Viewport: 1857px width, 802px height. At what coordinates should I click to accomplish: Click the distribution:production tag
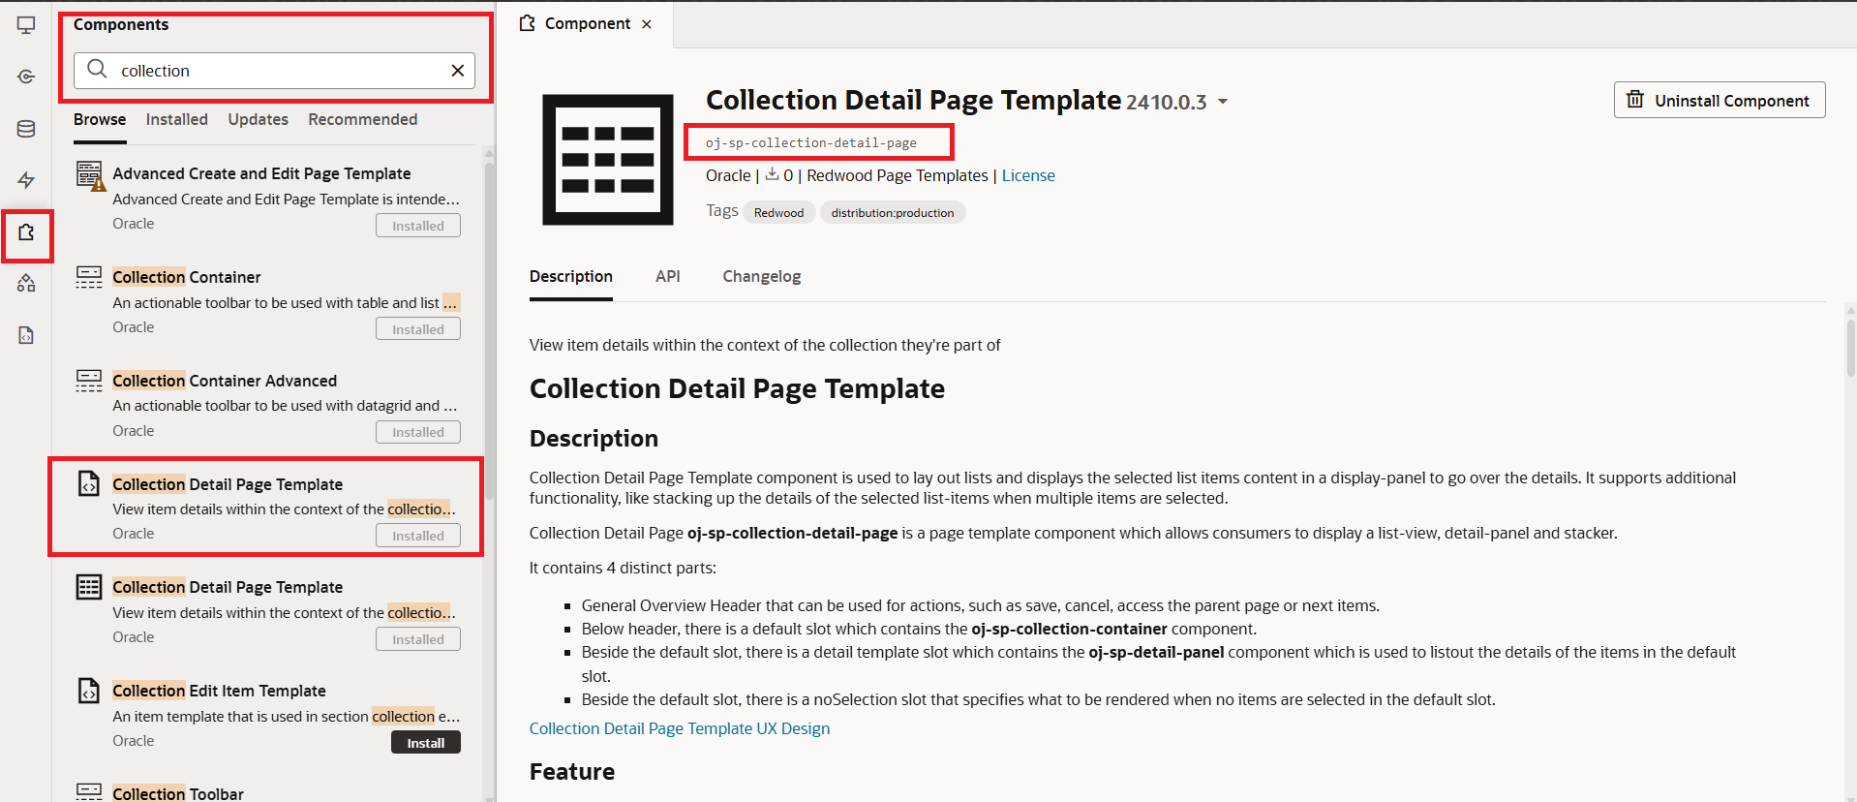[893, 213]
